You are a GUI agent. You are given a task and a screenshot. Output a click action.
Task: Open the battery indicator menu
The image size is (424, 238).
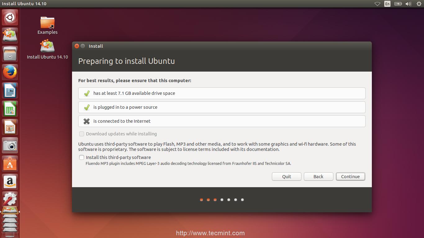[x=398, y=4]
